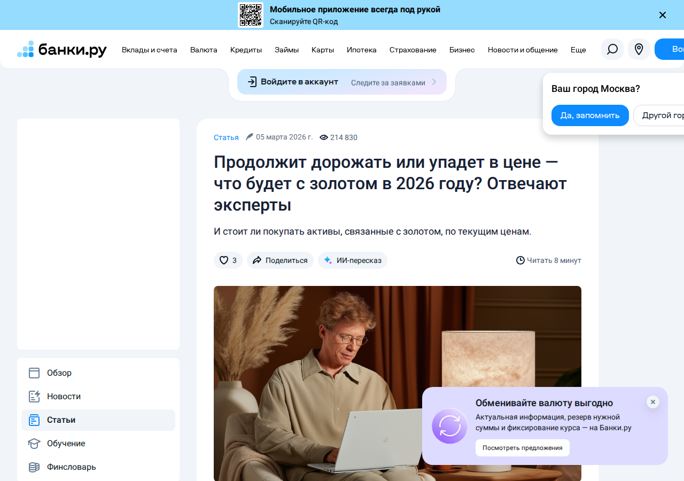Viewport: 684px width, 481px height.
Task: Click the Обучение graduation cap icon
Action: point(34,444)
